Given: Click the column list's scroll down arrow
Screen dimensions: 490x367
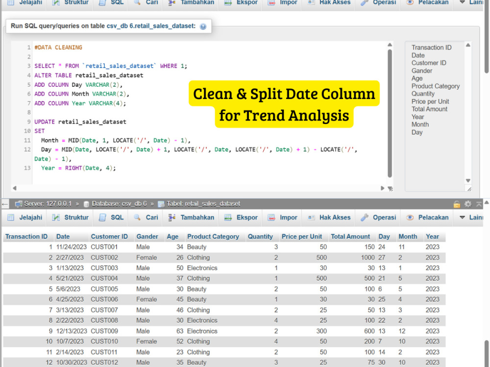Looking at the screenshot, I should click(x=468, y=180).
